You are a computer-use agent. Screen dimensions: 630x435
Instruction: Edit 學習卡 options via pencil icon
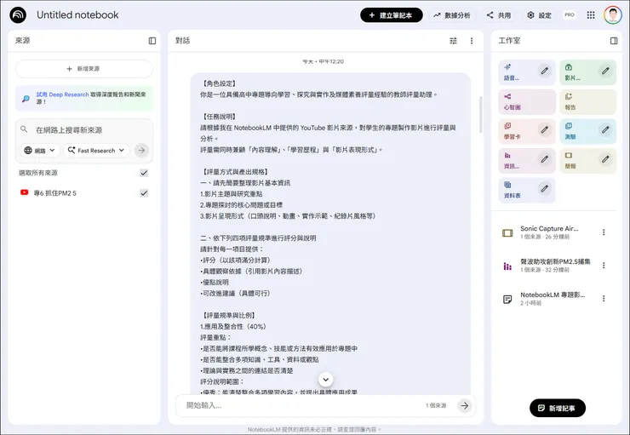pyautogui.click(x=544, y=129)
